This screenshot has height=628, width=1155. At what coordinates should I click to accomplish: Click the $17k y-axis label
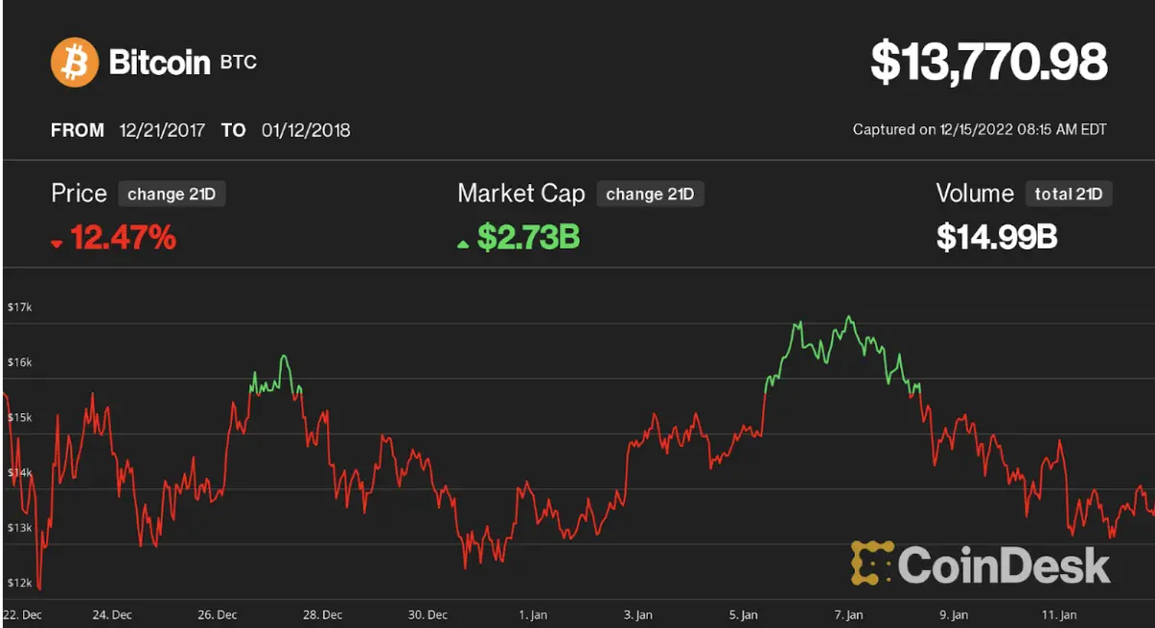tap(19, 307)
